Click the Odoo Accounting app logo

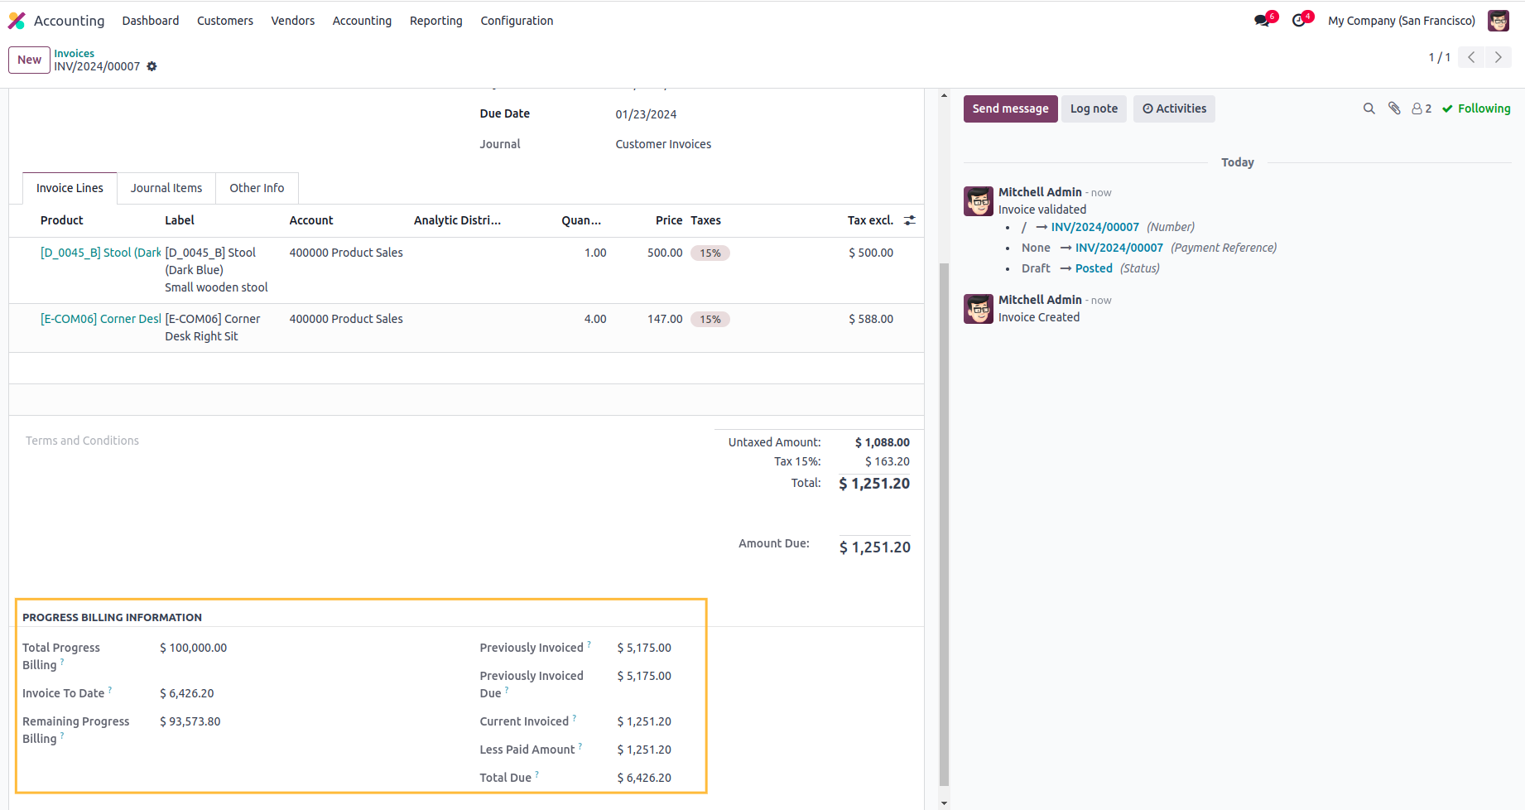[x=17, y=21]
